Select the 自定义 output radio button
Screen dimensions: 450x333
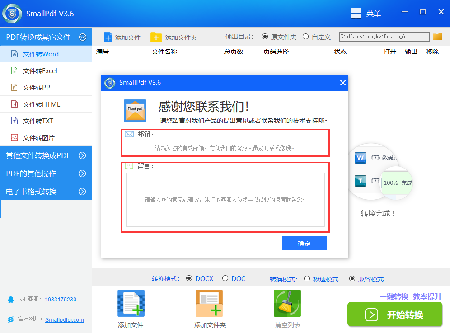(x=305, y=37)
